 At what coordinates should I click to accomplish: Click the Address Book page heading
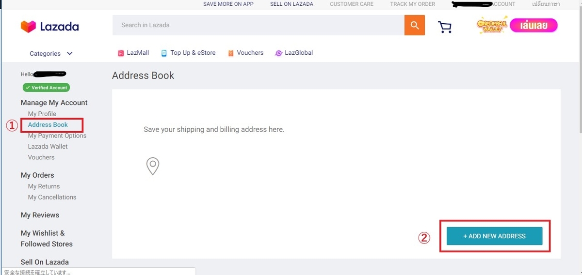(x=143, y=76)
